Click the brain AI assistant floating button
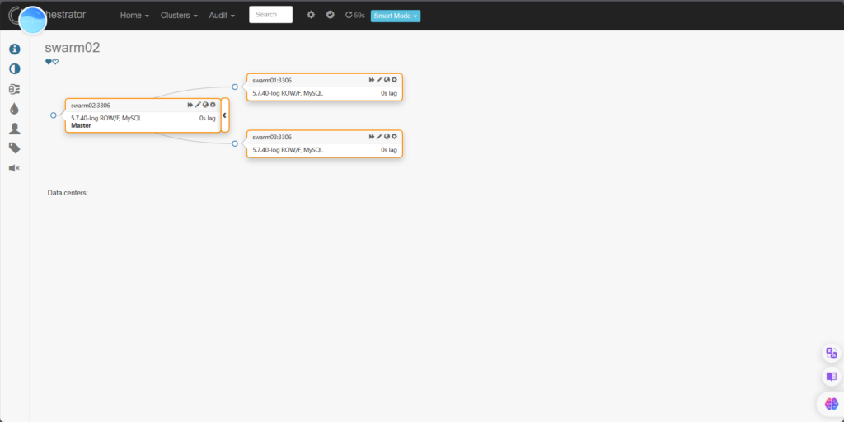This screenshot has width=844, height=422. coord(832,402)
